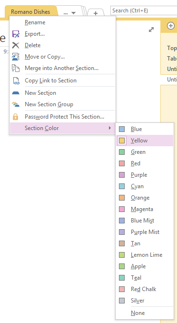This screenshot has width=177, height=323.
Task: Expand page to full view arrow icon
Action: [151, 30]
